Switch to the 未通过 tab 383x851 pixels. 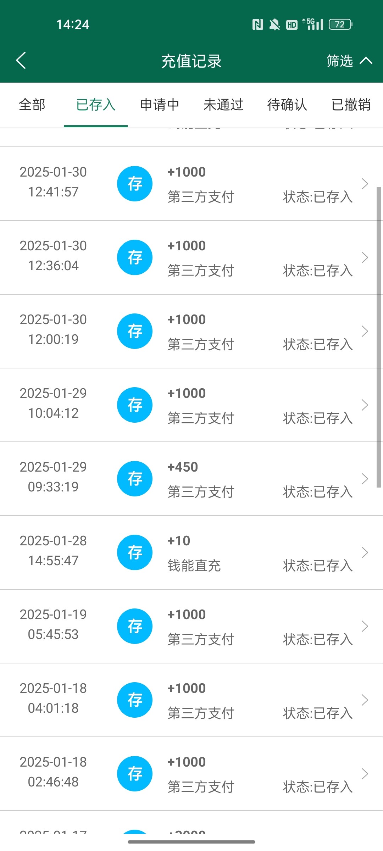(x=223, y=105)
